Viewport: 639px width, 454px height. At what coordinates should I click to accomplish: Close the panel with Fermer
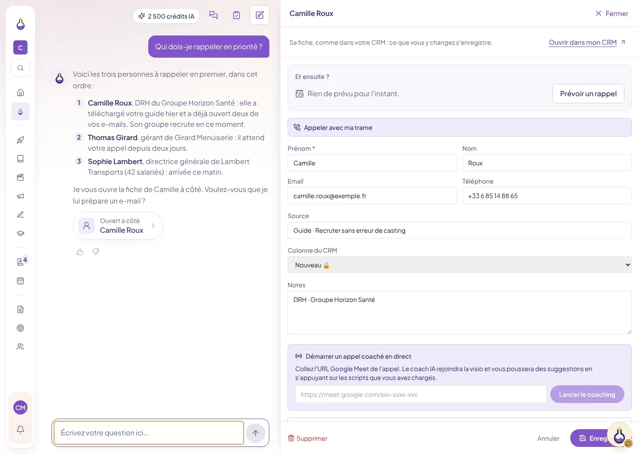point(611,14)
